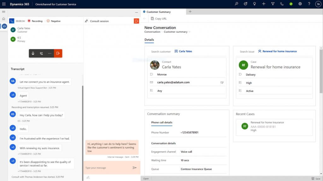The width and height of the screenshot is (323, 181).
Task: Click the Open status in footer
Action: [x=146, y=178]
